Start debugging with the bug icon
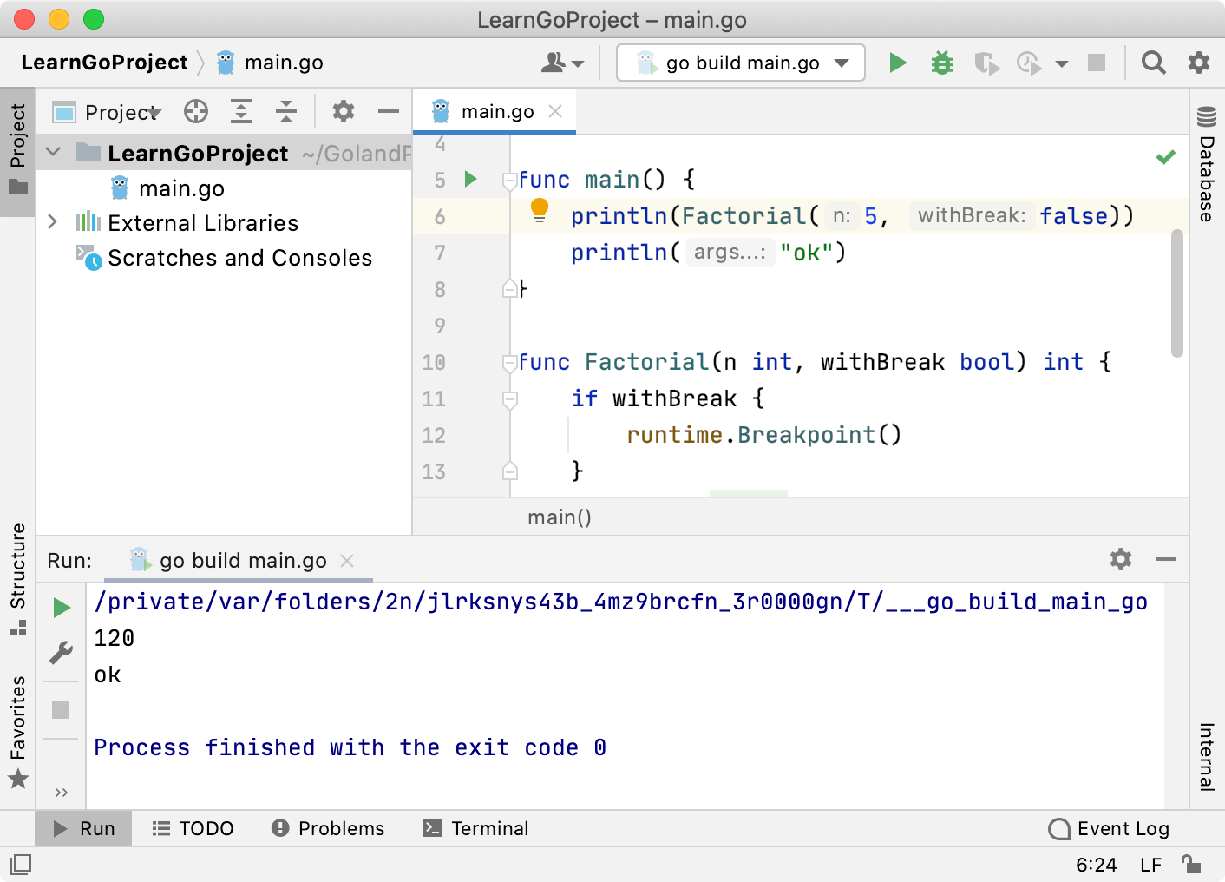Viewport: 1225px width, 882px height. pyautogui.click(x=941, y=63)
